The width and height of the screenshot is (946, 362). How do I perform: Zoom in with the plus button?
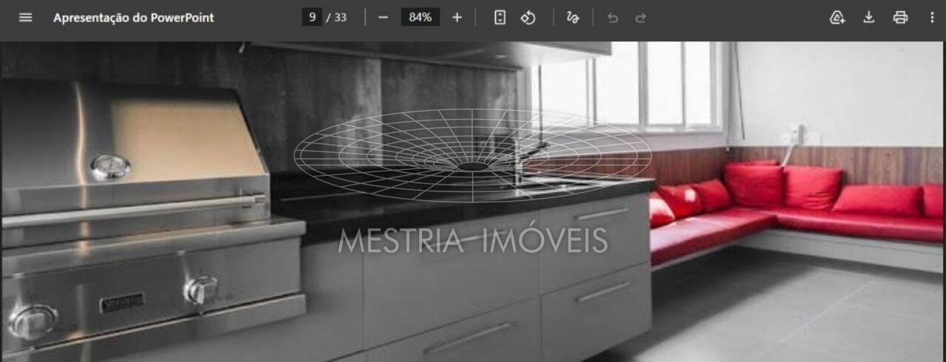point(457,17)
